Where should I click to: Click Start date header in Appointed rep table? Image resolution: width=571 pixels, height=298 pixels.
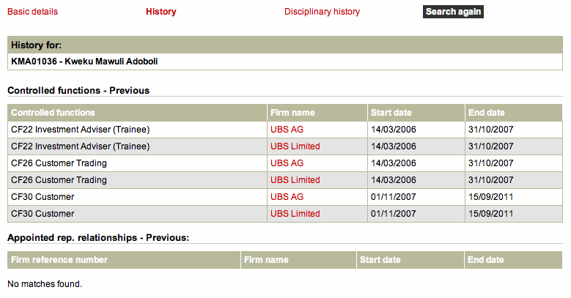point(380,260)
